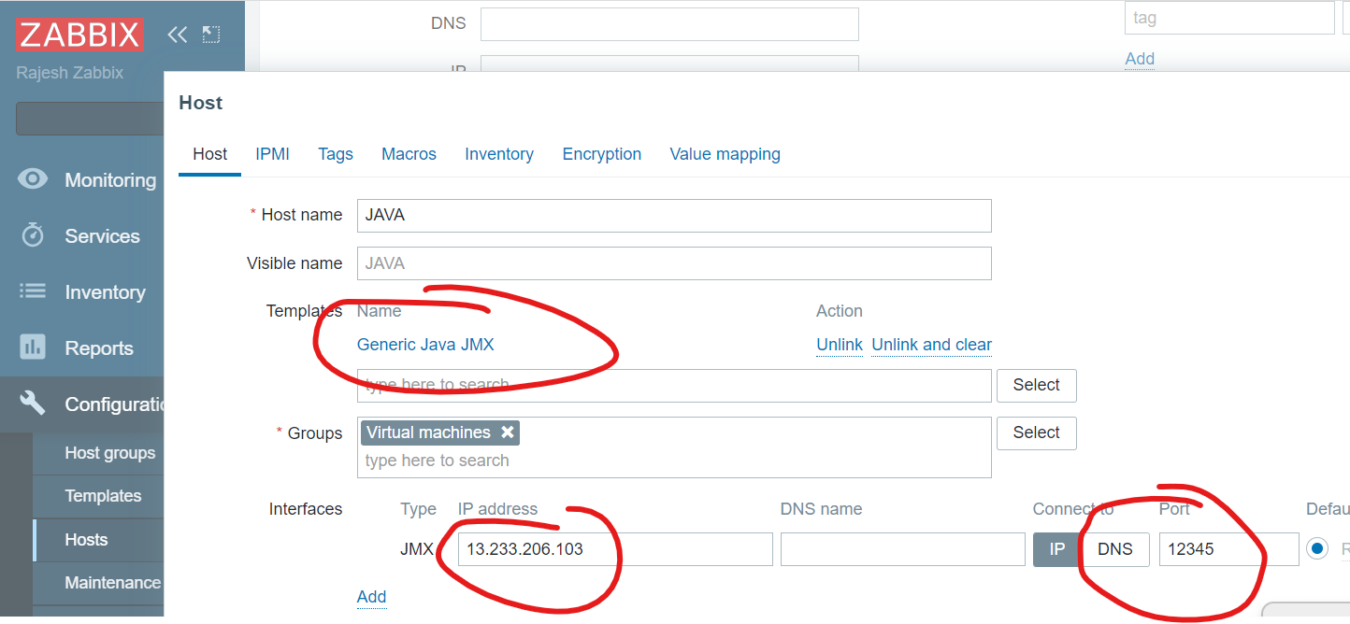Click the Zabbix logo
The width and height of the screenshot is (1350, 624).
pyautogui.click(x=79, y=35)
